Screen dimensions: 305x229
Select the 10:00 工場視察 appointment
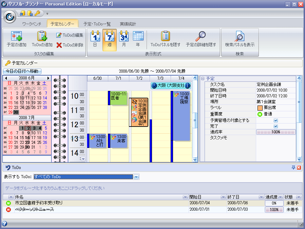tap(180, 116)
